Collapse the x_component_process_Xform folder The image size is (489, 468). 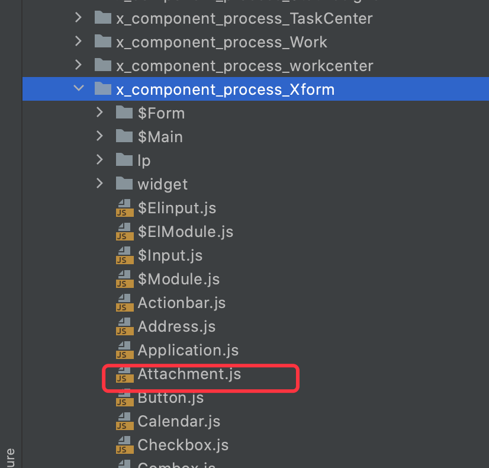point(78,89)
